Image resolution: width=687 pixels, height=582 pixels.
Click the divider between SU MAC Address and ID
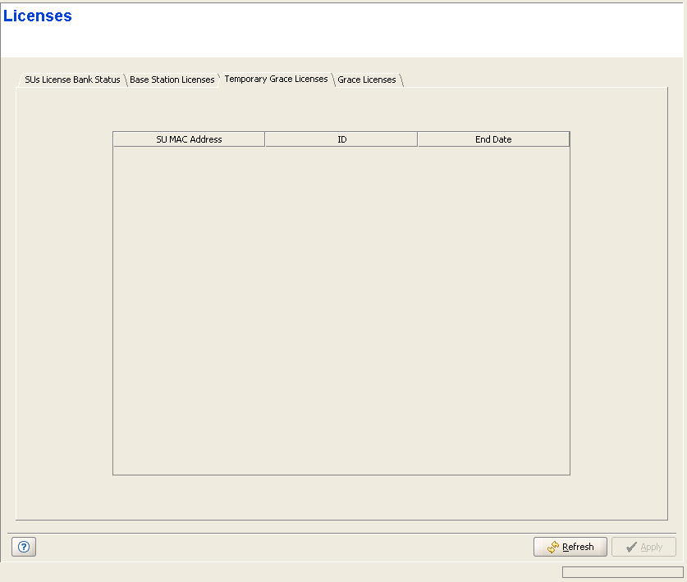pos(264,139)
